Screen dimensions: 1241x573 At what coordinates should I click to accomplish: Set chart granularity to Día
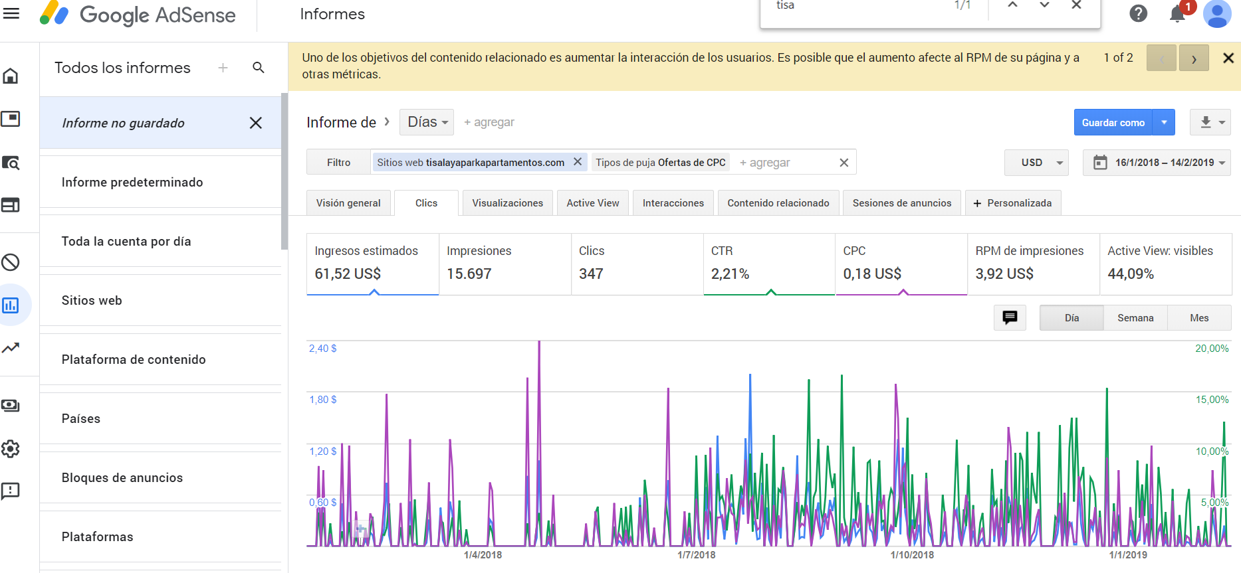[x=1072, y=318]
